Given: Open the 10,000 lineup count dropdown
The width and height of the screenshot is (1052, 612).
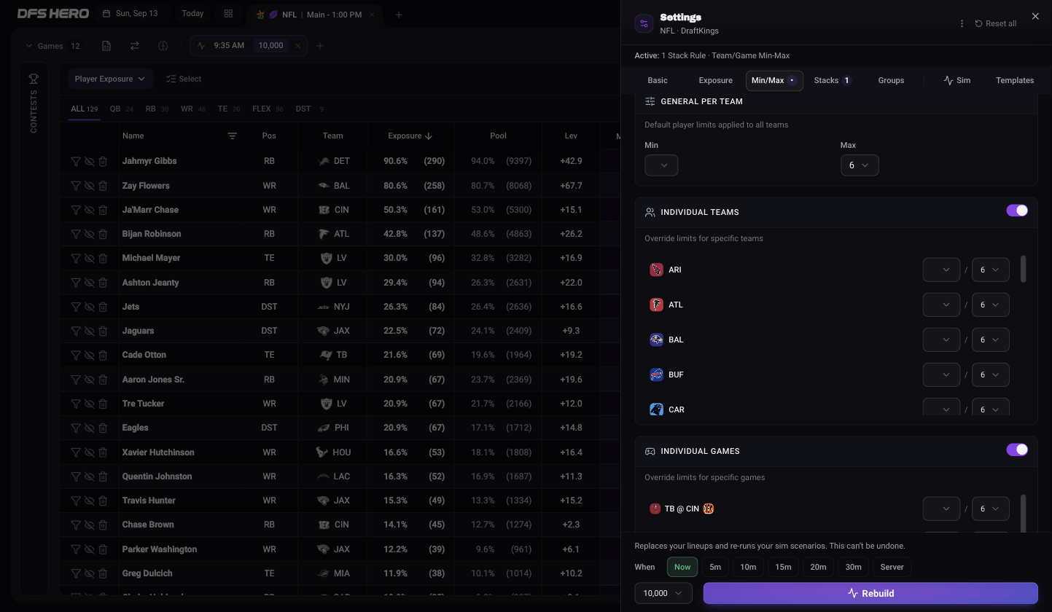Looking at the screenshot, I should pyautogui.click(x=663, y=593).
